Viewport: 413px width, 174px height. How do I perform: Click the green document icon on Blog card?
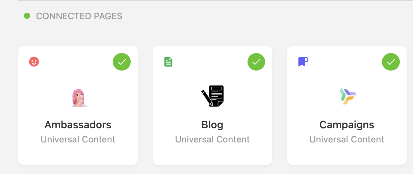click(168, 62)
